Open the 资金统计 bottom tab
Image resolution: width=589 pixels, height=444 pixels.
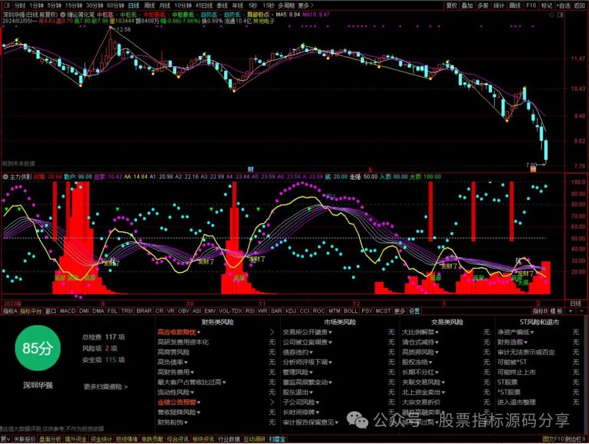tap(101, 439)
